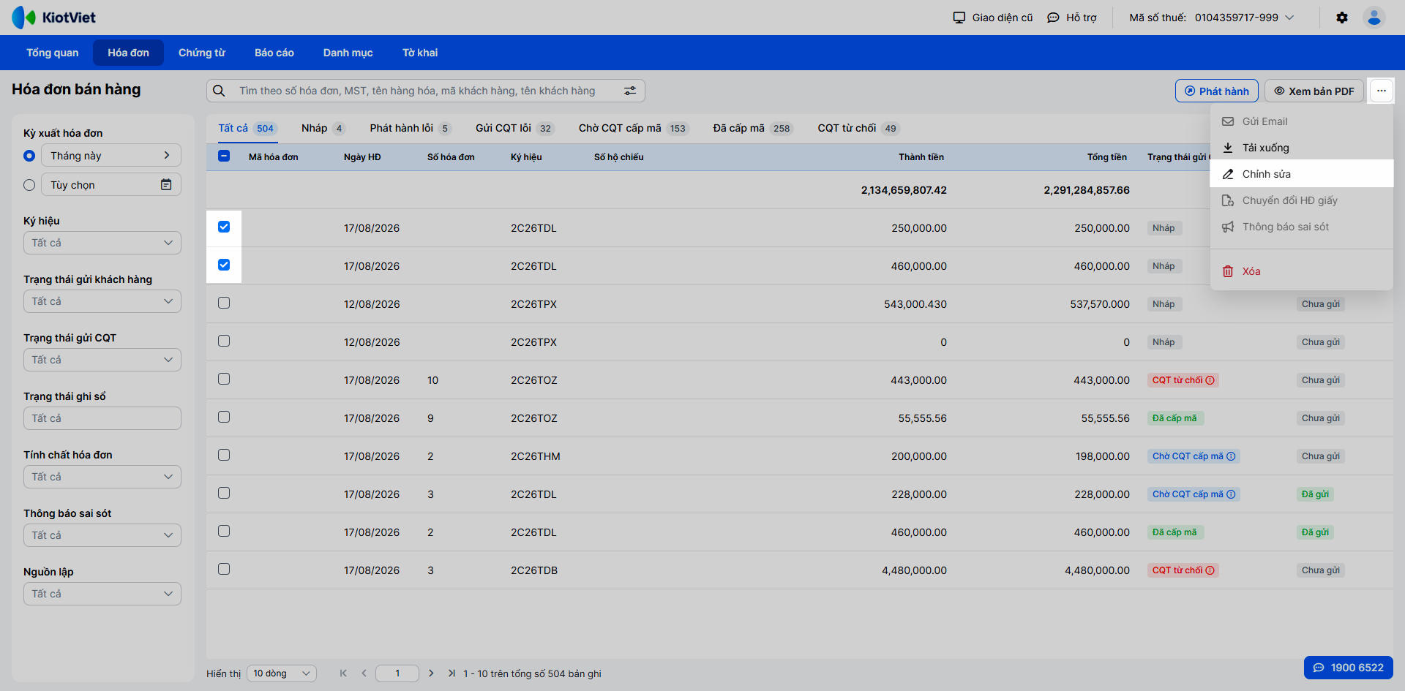
Task: Go to the previous page arrow
Action: pyautogui.click(x=364, y=673)
